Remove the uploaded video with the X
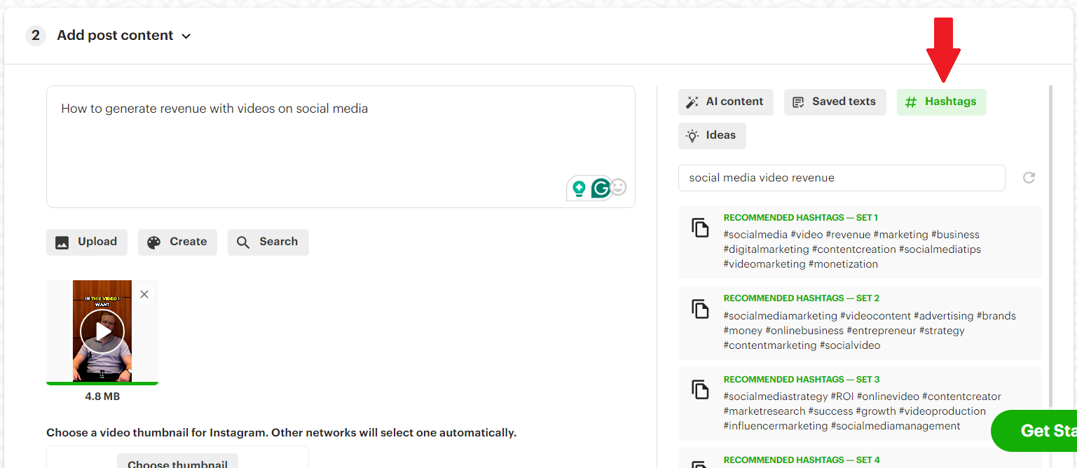1077x468 pixels. pos(144,294)
